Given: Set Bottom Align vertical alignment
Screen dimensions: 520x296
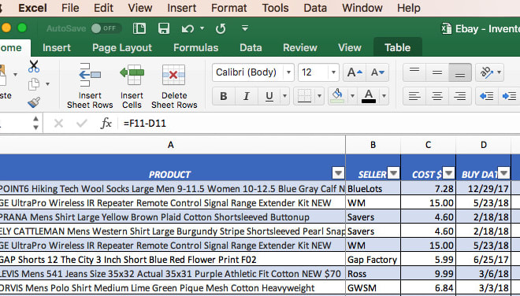Looking at the screenshot, I should click(x=460, y=72).
